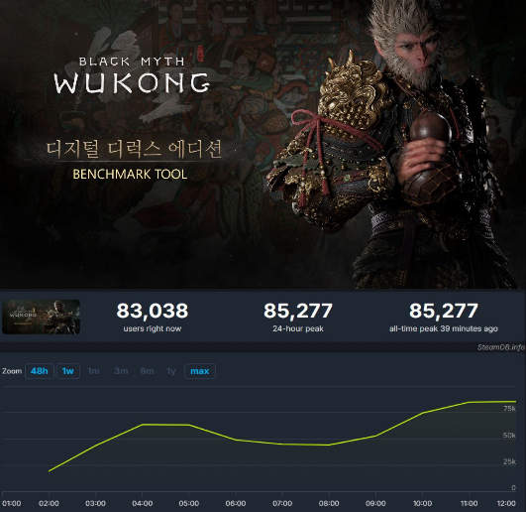Click the 02:00 chart start point
The height and width of the screenshot is (512, 526).
(x=49, y=471)
